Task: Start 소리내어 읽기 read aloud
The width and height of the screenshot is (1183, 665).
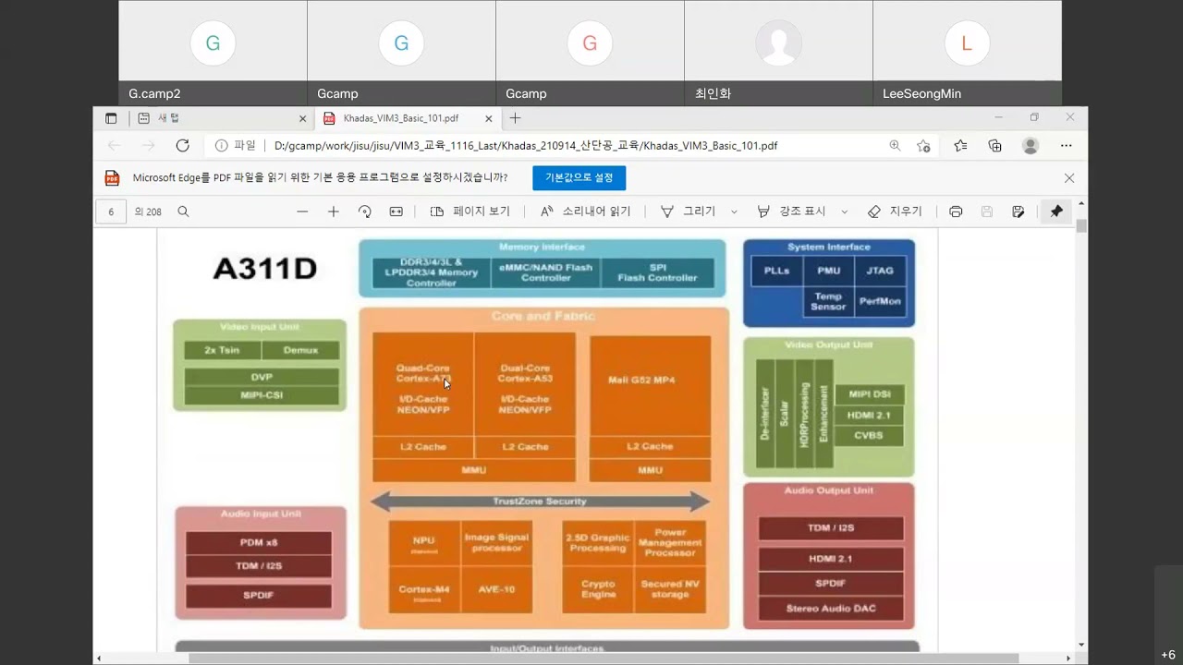Action: [586, 212]
